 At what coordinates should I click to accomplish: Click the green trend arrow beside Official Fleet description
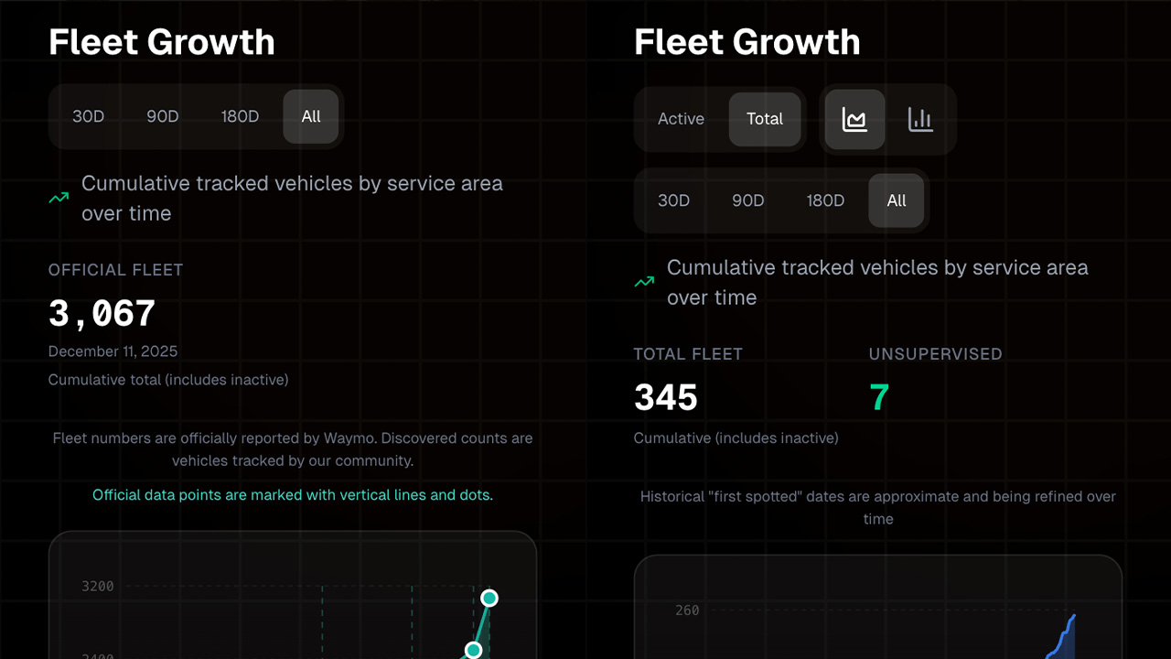[59, 198]
